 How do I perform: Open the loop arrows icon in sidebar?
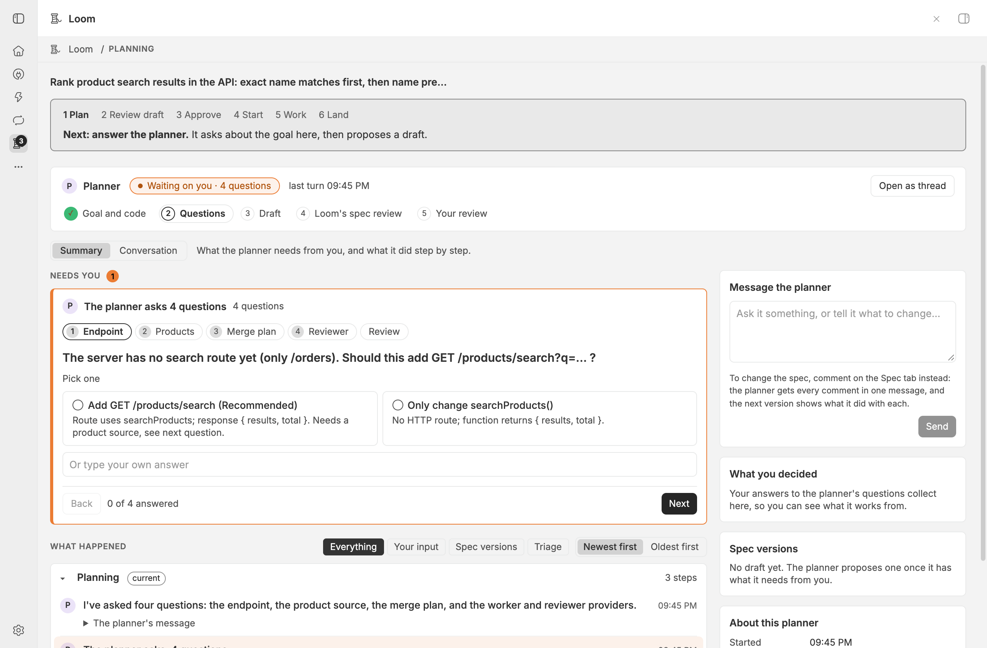[19, 120]
